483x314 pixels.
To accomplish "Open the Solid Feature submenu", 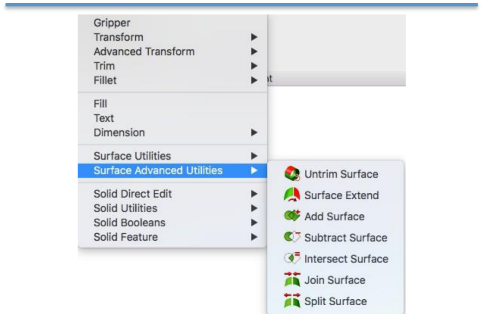I will tap(126, 237).
